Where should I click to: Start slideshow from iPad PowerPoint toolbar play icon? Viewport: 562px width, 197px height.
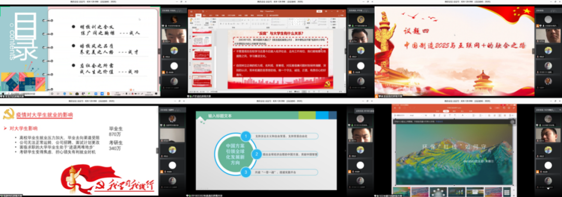pyautogui.click(x=395, y=115)
